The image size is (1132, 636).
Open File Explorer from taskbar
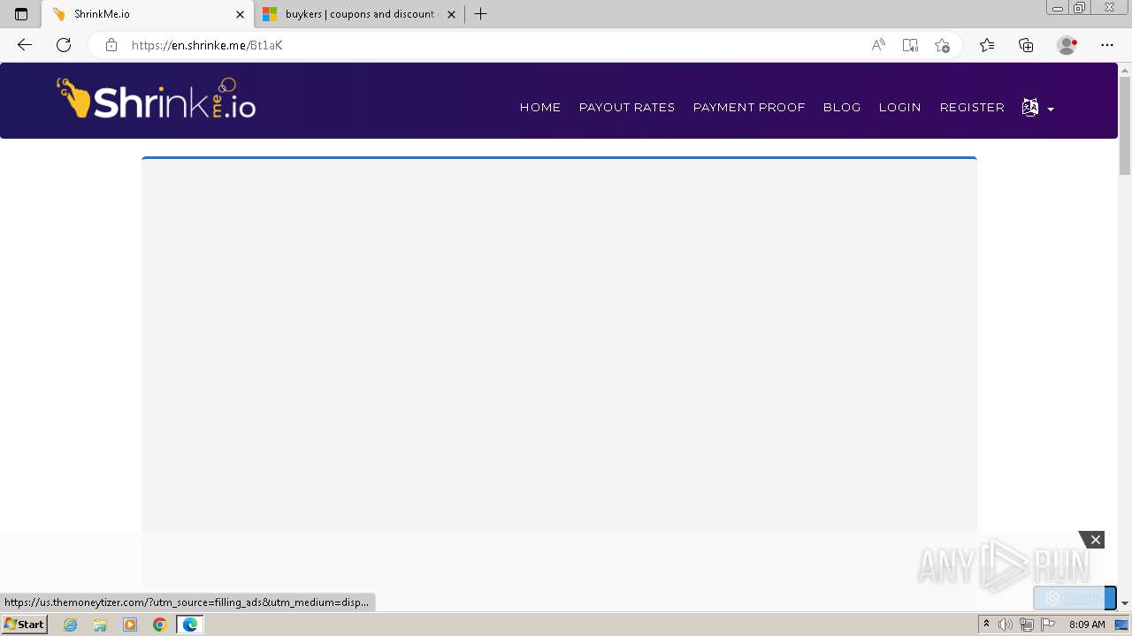(100, 625)
